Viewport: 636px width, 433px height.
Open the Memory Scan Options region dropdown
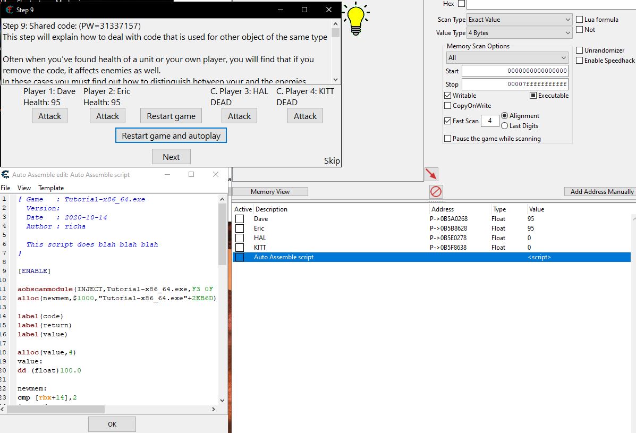[507, 57]
